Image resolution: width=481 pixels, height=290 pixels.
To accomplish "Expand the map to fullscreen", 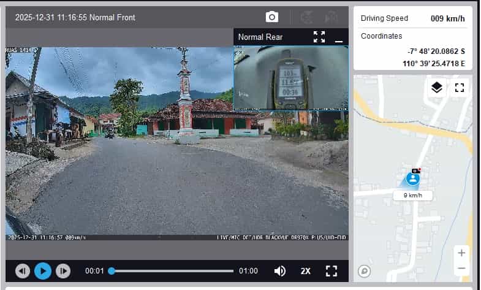I will tap(460, 88).
